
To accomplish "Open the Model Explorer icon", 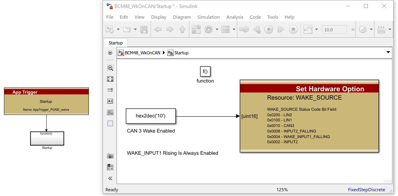I will 226,29.
